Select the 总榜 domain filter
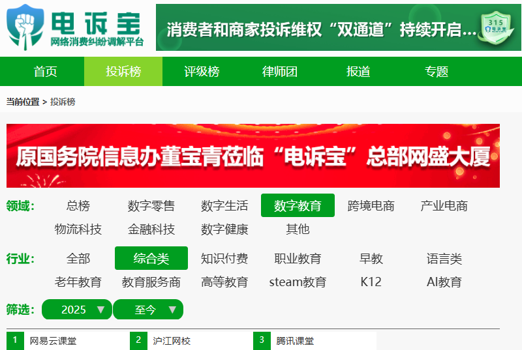The height and width of the screenshot is (350, 522). [78, 206]
